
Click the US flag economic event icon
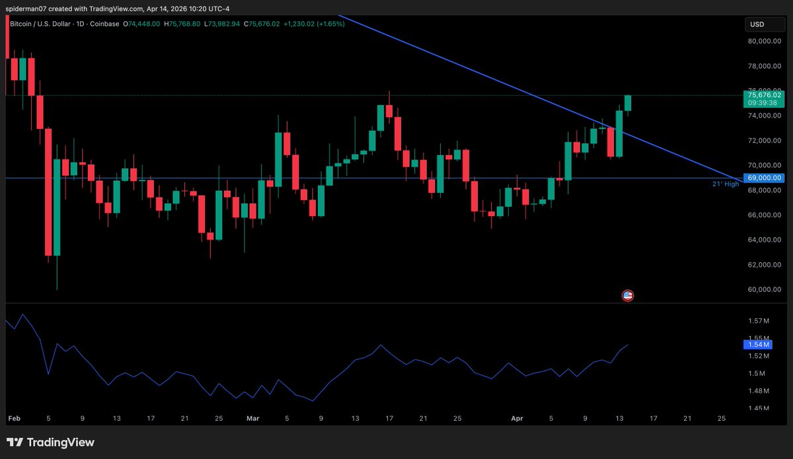pyautogui.click(x=628, y=295)
